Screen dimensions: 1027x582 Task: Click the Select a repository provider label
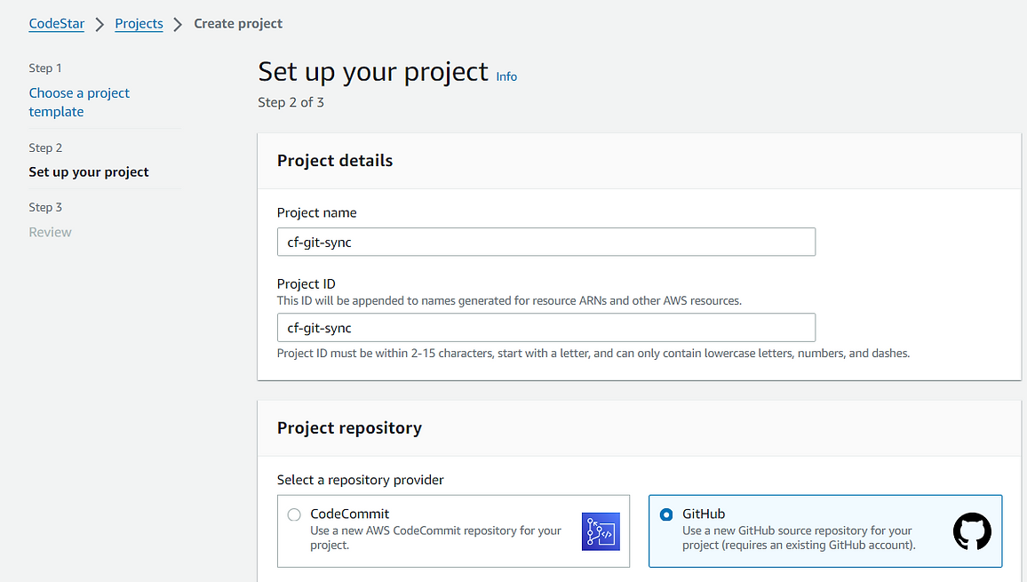pos(360,480)
